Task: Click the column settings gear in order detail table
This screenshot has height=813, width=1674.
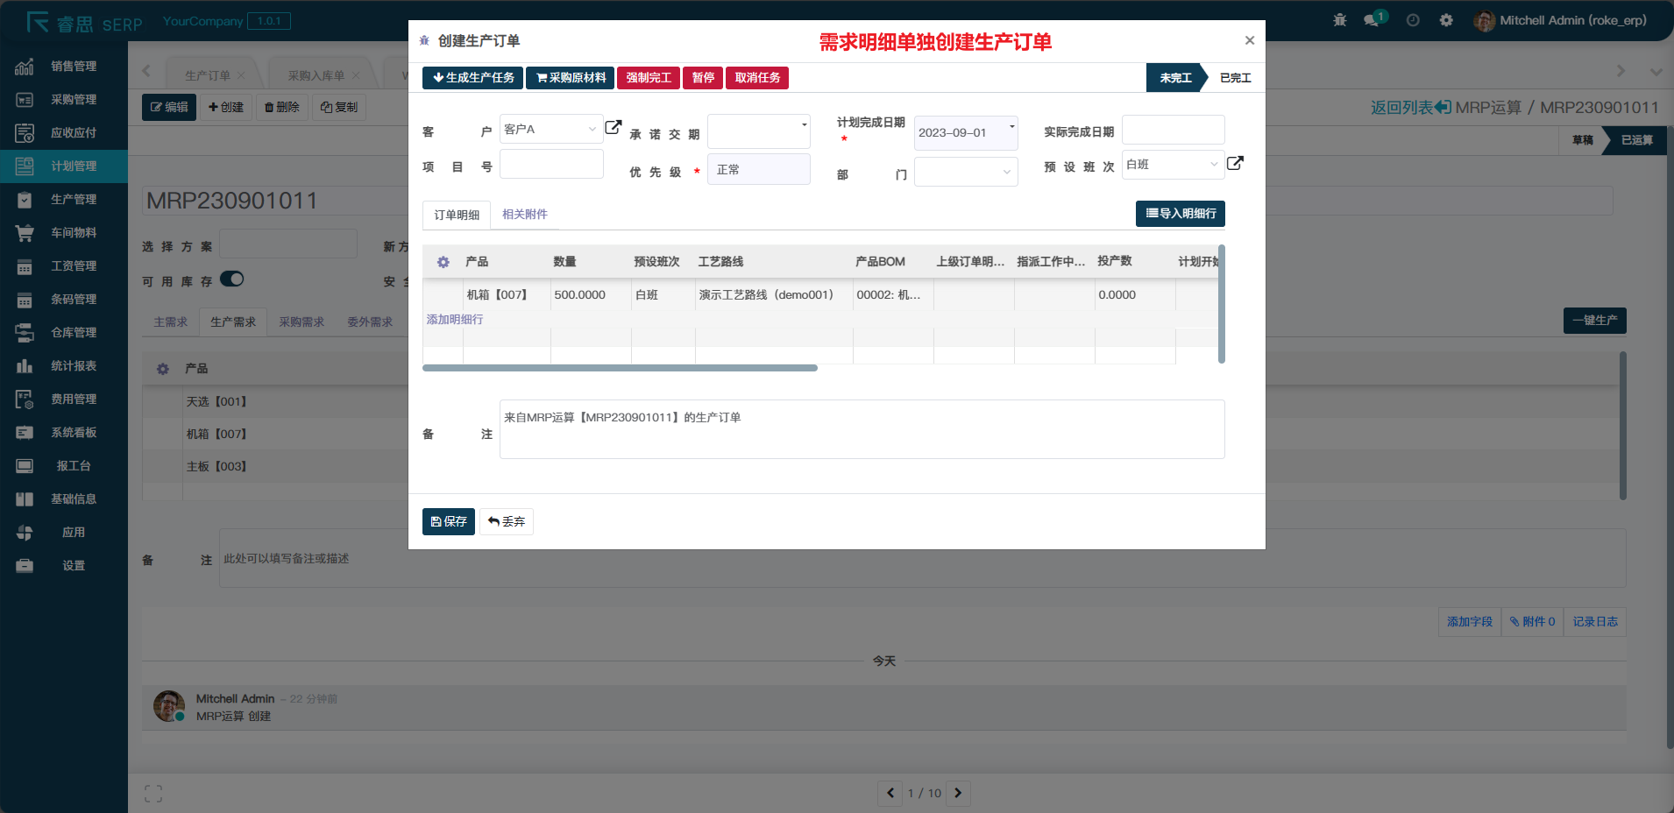Action: pyautogui.click(x=443, y=261)
